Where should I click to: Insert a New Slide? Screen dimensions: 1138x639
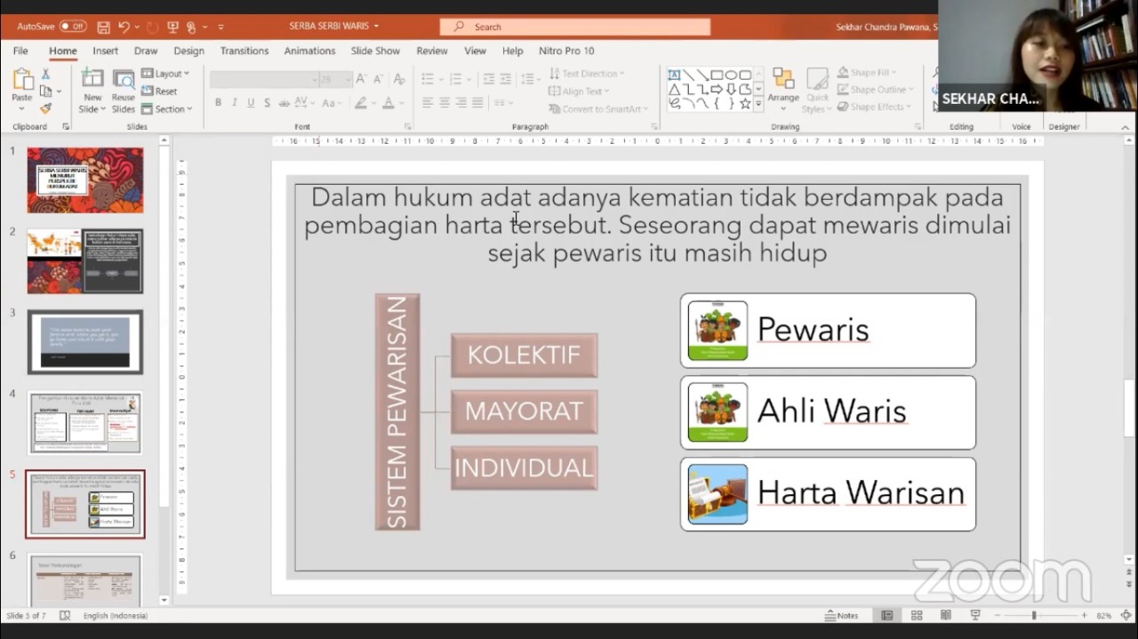pos(92,92)
